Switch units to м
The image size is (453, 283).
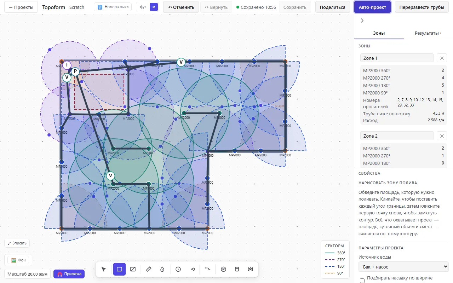coord(154,7)
